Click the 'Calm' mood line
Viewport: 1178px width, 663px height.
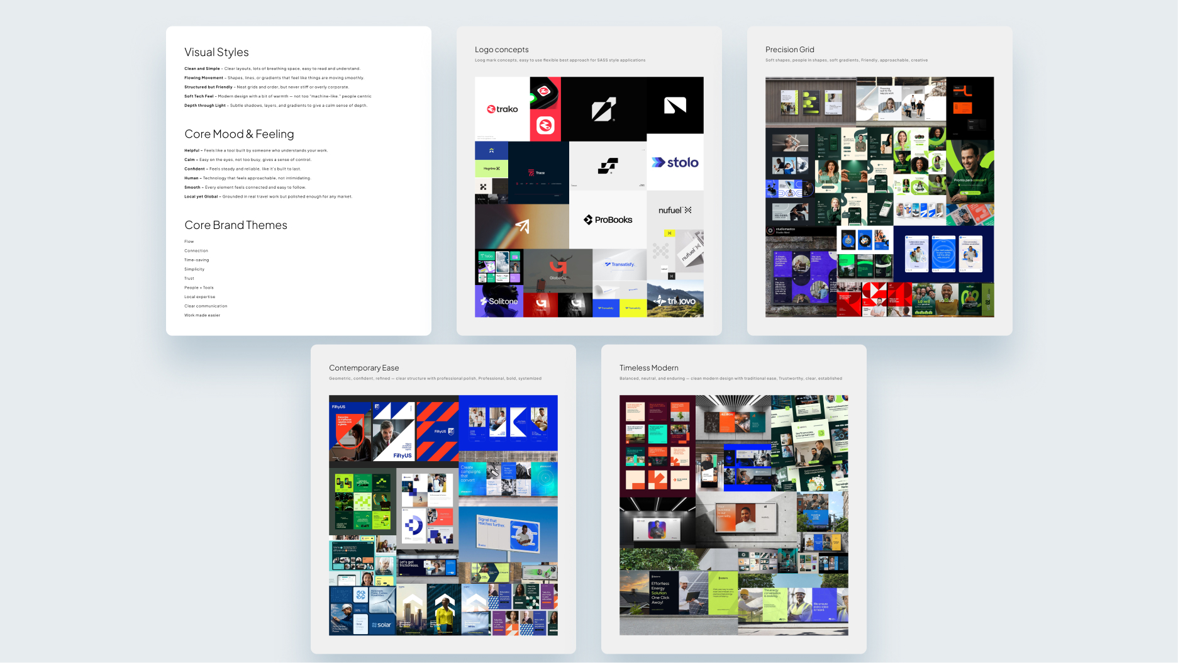248,160
